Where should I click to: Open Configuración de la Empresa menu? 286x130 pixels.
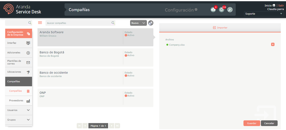pos(18,33)
